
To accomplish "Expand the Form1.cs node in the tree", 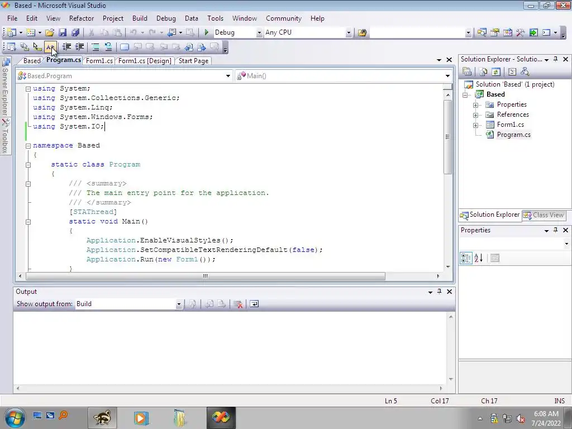I will tap(476, 125).
